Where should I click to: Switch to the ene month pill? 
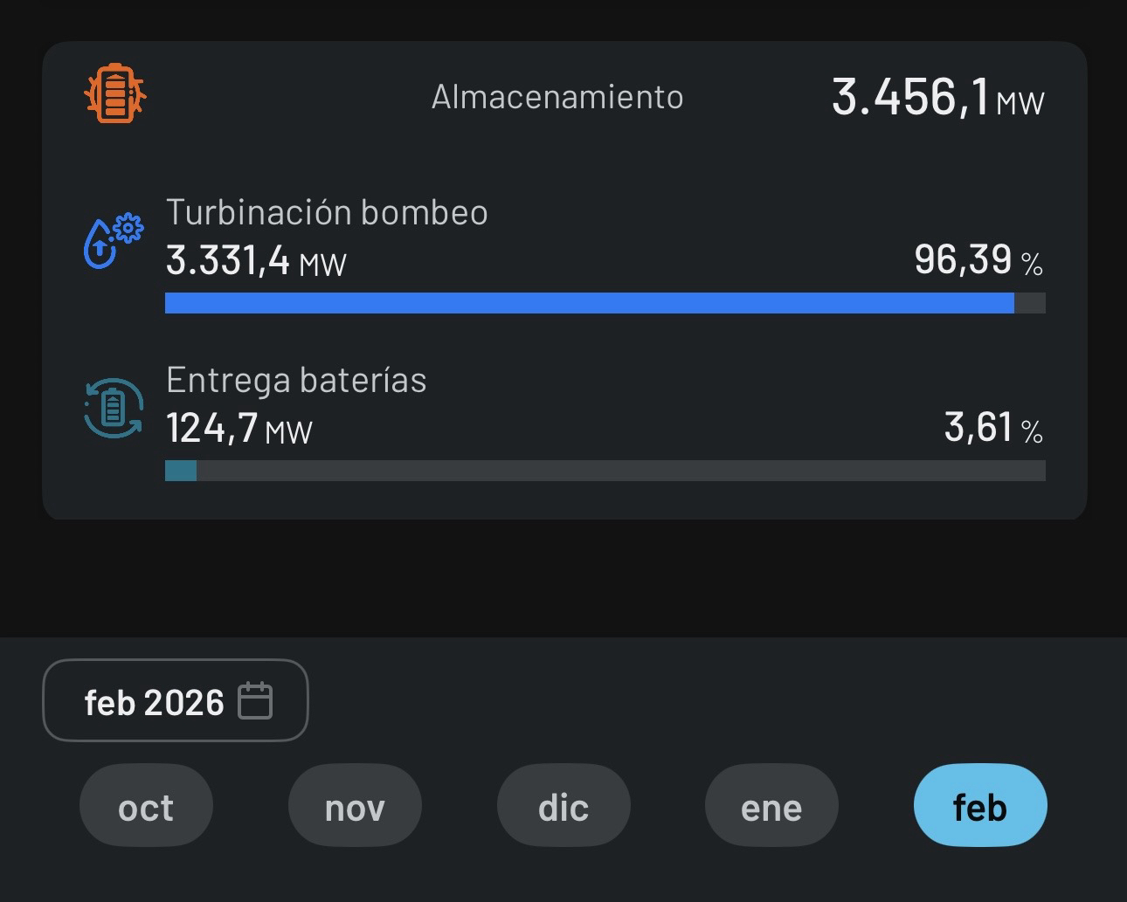tap(771, 806)
